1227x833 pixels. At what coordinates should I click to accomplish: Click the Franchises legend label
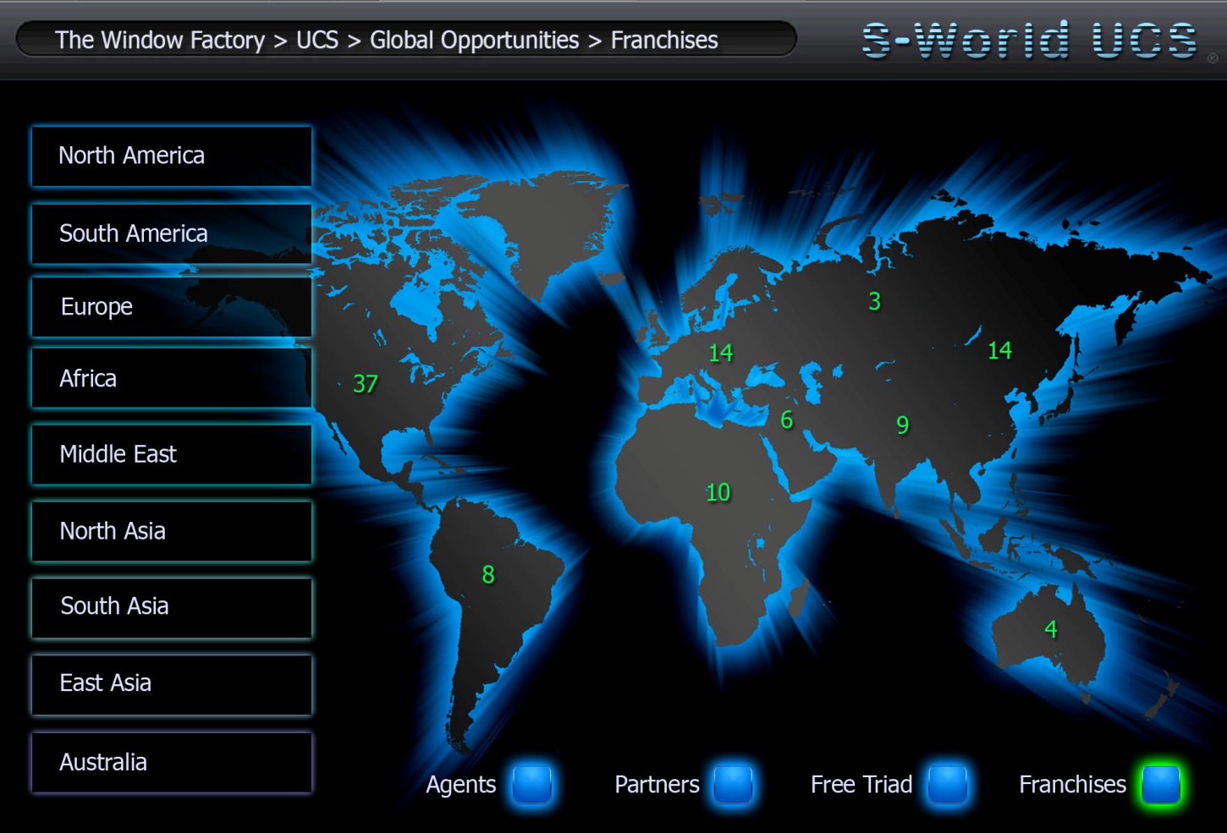coord(1072,785)
